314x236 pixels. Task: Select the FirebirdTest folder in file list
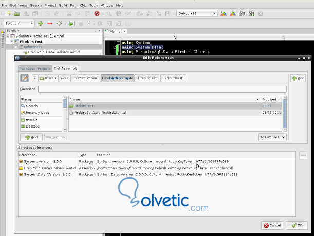tap(175, 106)
